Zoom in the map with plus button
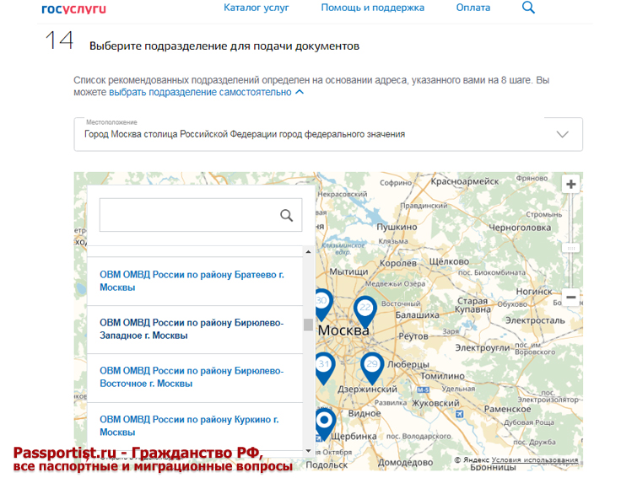The height and width of the screenshot is (478, 632). (570, 185)
